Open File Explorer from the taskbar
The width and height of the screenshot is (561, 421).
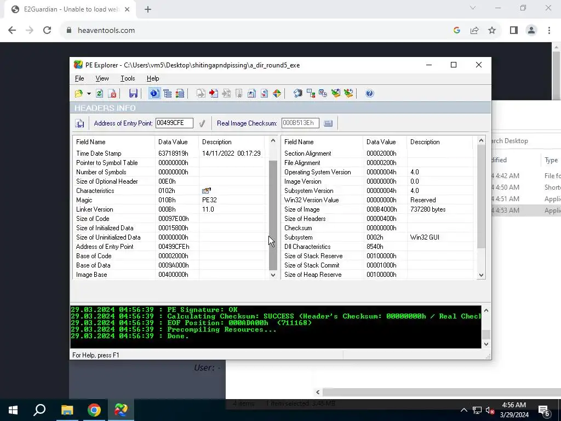(x=67, y=410)
